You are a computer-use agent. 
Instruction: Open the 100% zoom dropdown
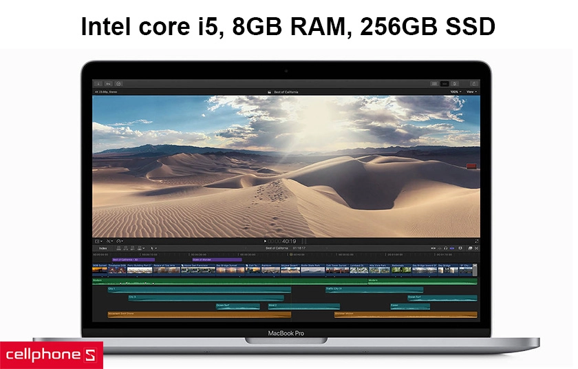point(455,92)
